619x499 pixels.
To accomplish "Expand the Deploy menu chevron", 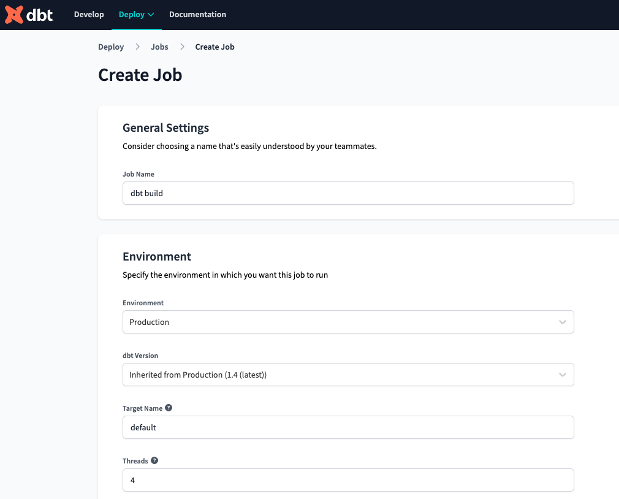I will (x=151, y=15).
